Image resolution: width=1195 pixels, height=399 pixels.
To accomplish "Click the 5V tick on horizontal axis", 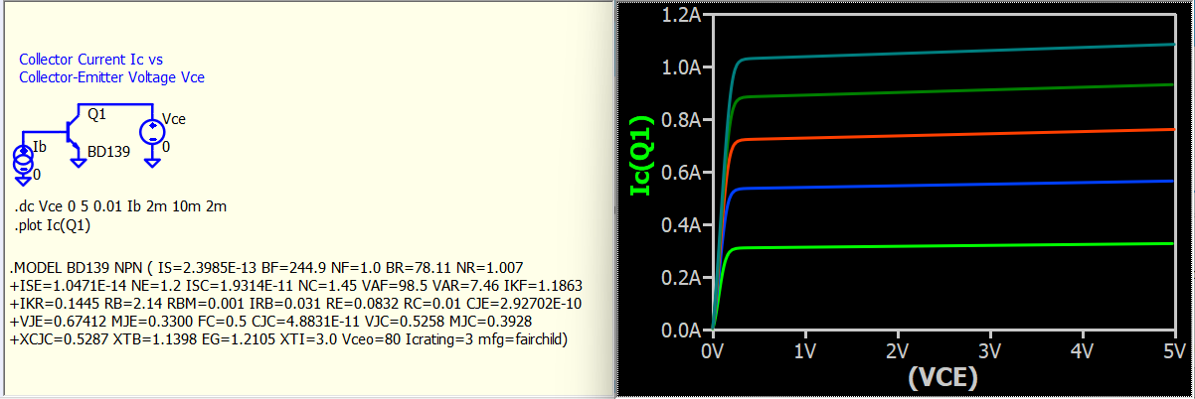I will pos(1175,350).
